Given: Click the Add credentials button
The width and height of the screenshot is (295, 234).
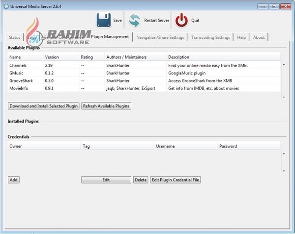Looking at the screenshot, I should click(14, 180).
